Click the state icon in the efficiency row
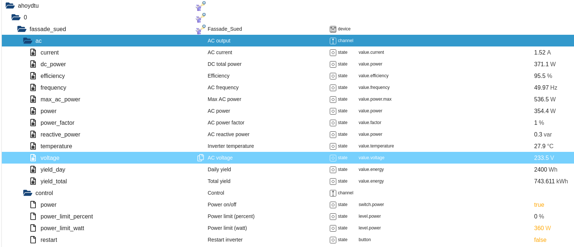This screenshot has width=574, height=247. pos(333,76)
